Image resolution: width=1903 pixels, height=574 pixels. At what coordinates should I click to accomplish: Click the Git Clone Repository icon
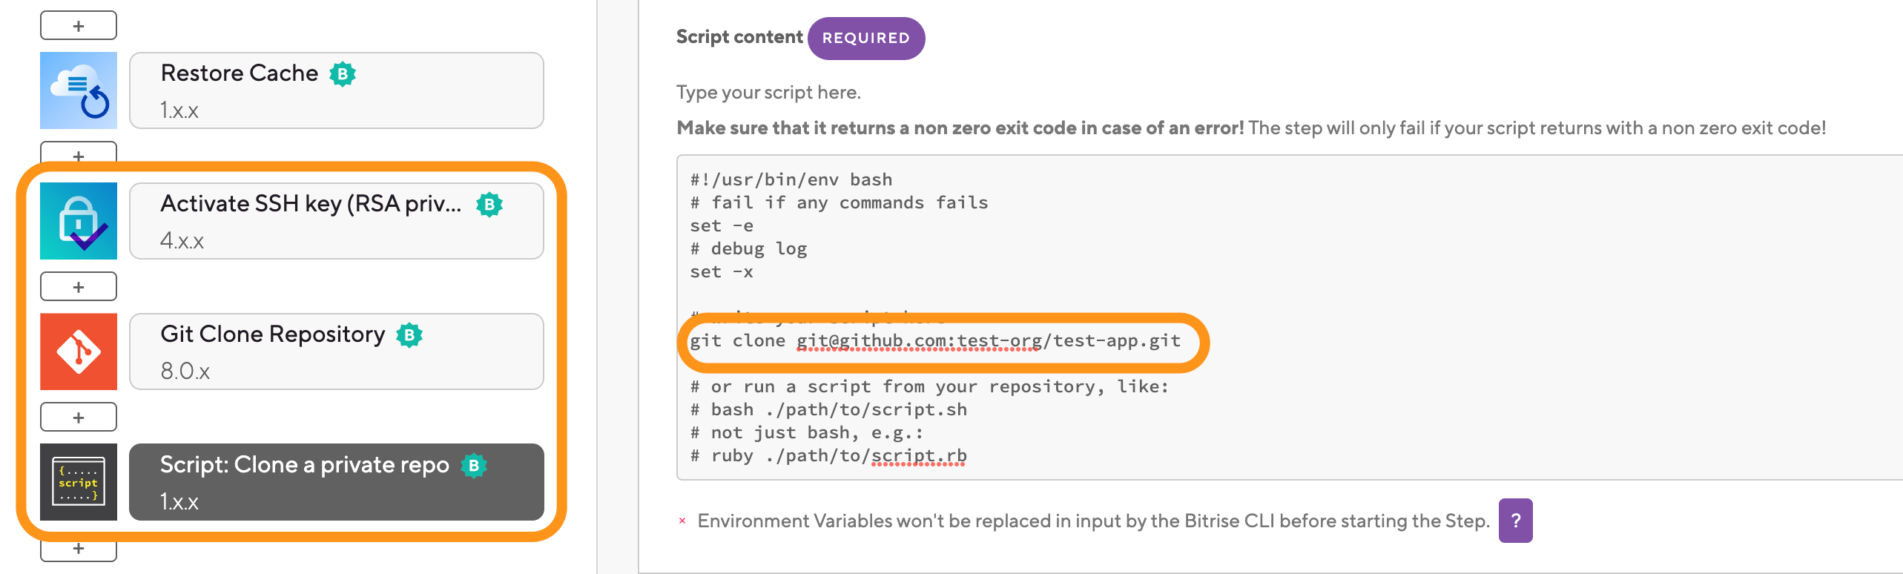point(79,352)
